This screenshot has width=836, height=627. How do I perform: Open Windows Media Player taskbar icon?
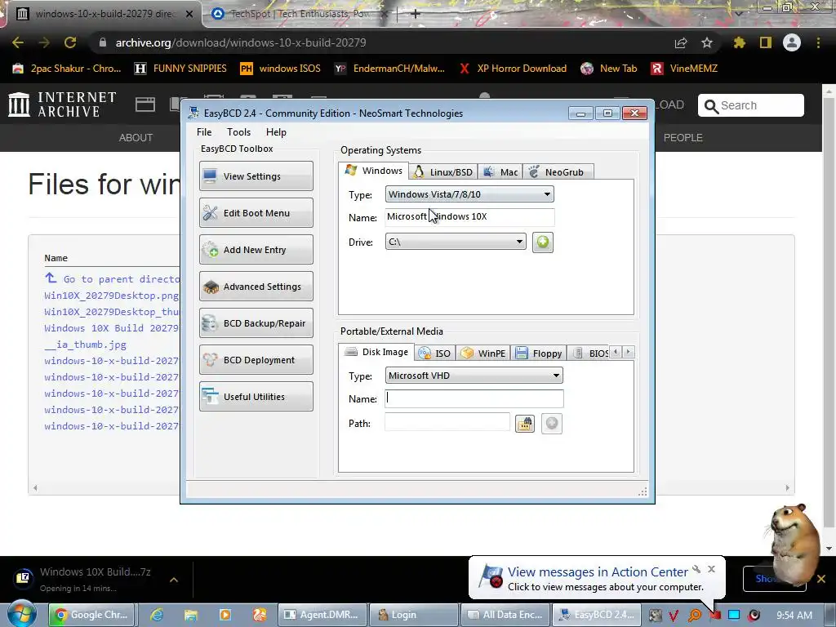[225, 614]
